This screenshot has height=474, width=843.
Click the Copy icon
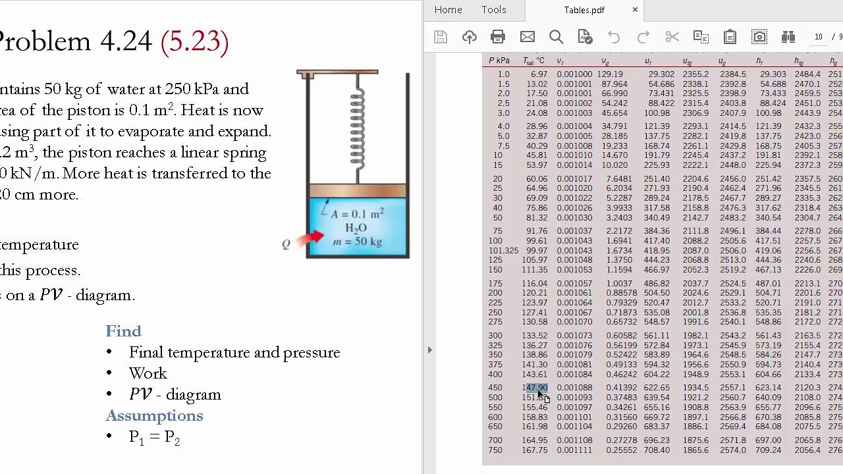pos(701,37)
